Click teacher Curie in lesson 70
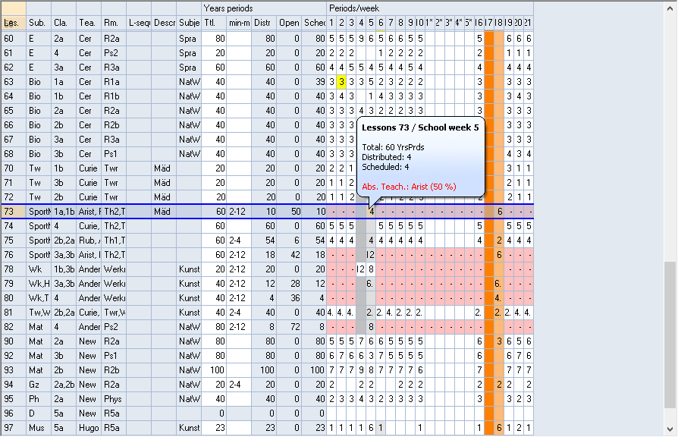Viewport: 678px width, 437px height. [89, 168]
